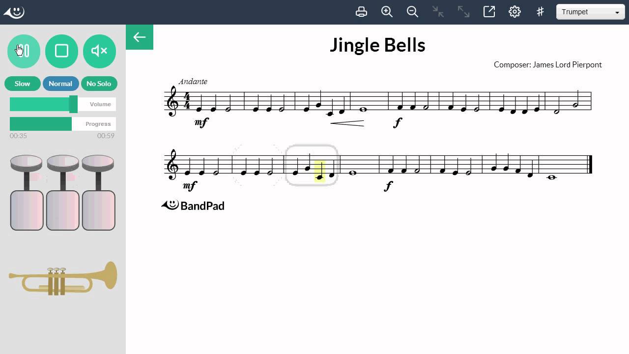Viewport: 629px width, 354px height.
Task: Click the first trumpet valve
Action: [27, 192]
